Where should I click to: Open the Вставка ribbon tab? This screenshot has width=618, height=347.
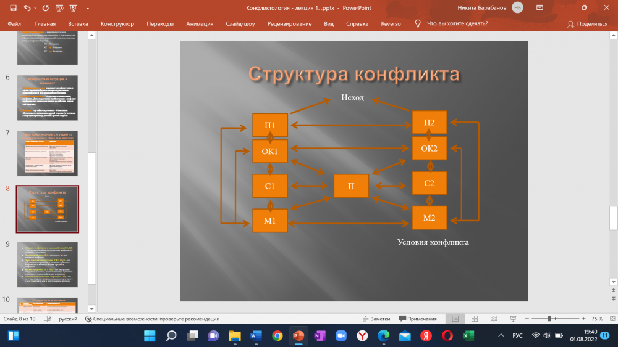78,23
